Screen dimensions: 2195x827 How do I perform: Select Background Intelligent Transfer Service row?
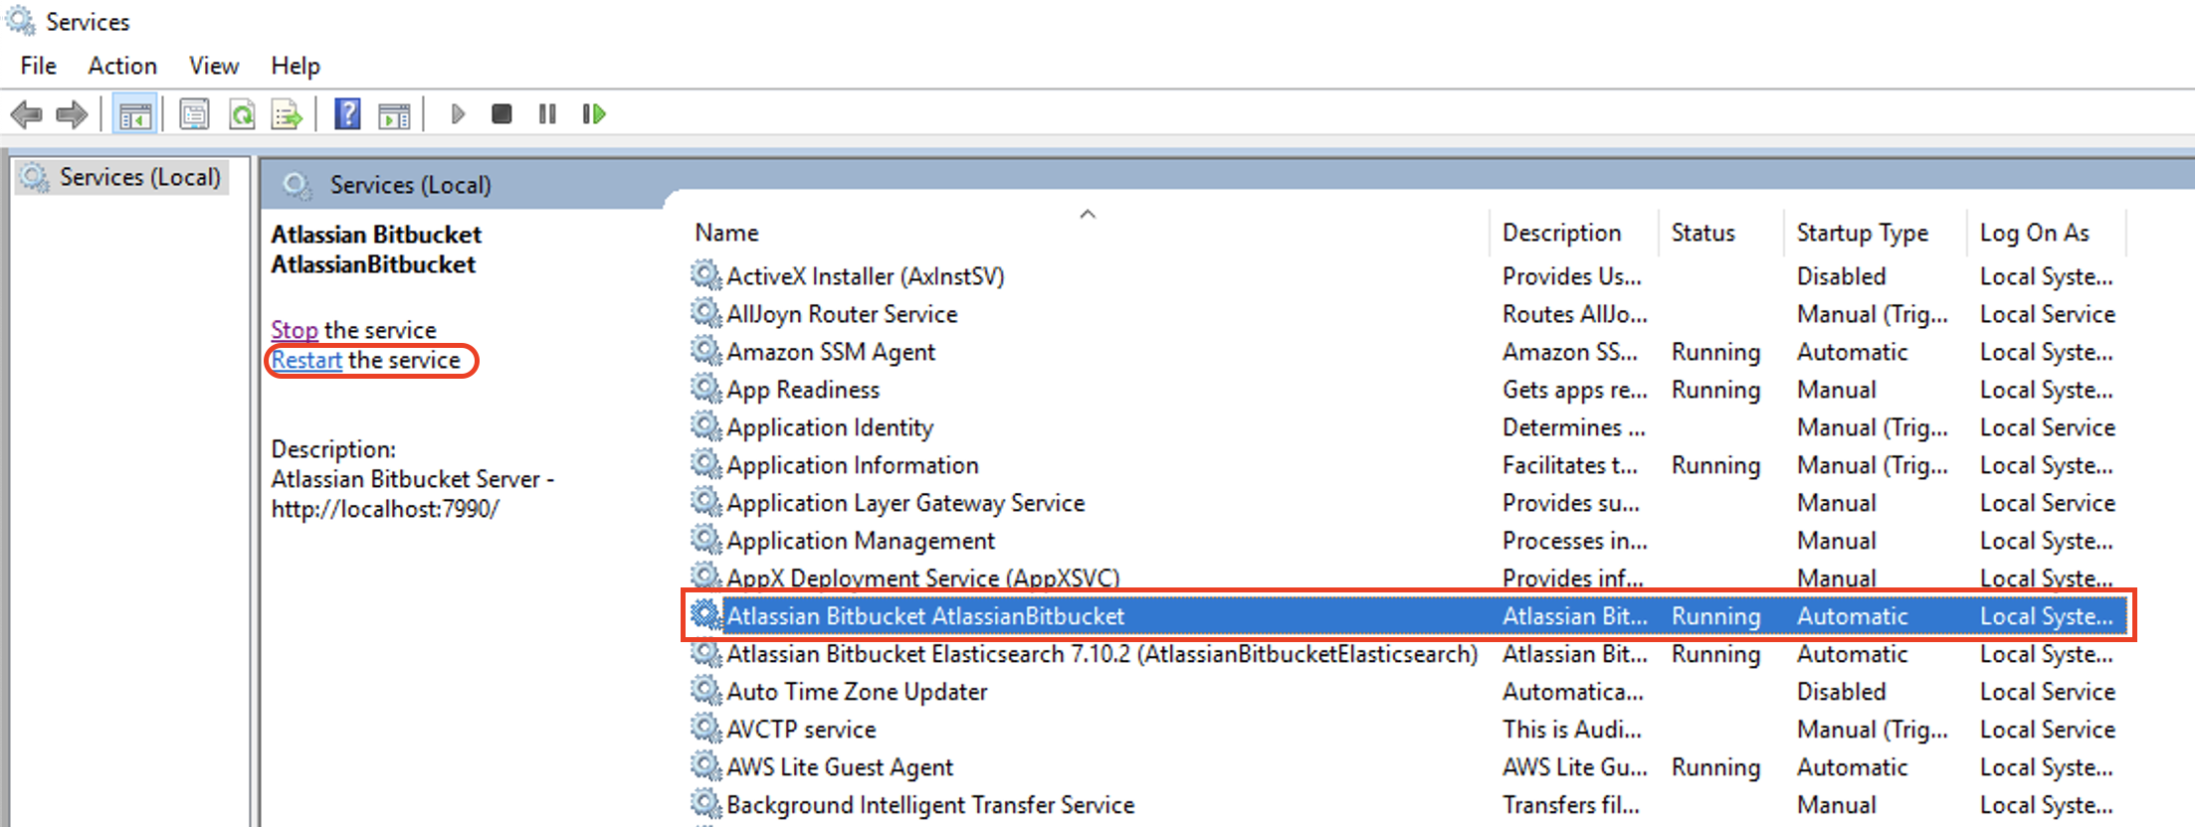point(1409,805)
